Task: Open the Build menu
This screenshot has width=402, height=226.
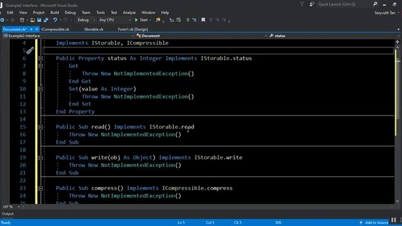Action: [55, 13]
